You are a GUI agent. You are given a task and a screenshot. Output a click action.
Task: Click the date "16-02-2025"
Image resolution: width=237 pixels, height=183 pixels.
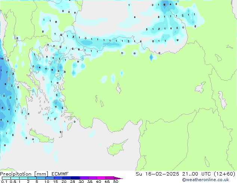(x=162, y=174)
